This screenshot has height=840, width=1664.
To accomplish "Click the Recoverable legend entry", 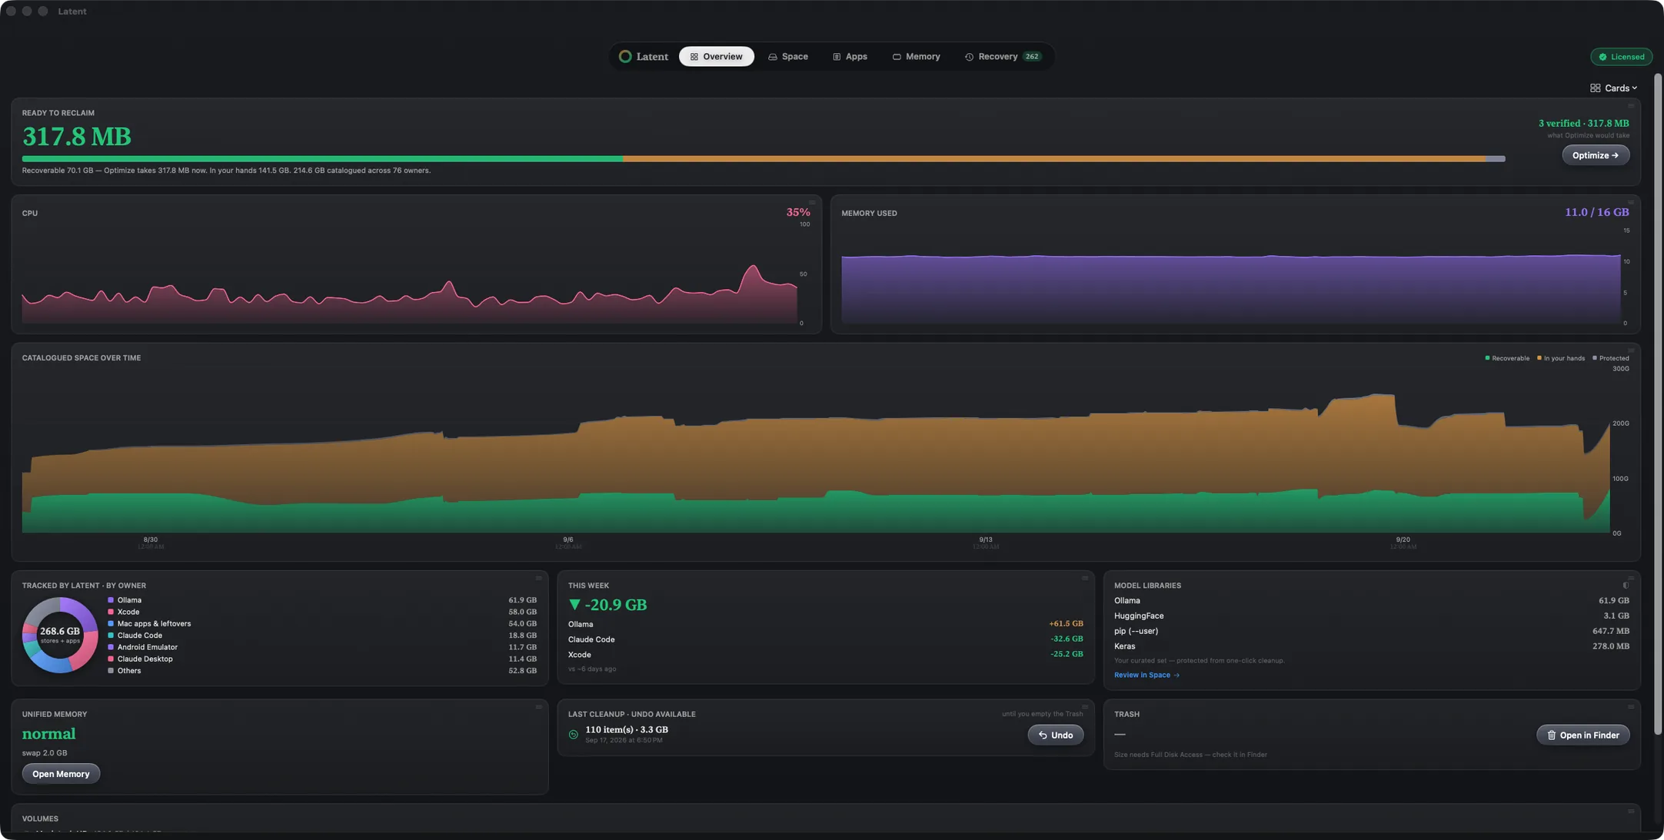I will coord(1507,358).
